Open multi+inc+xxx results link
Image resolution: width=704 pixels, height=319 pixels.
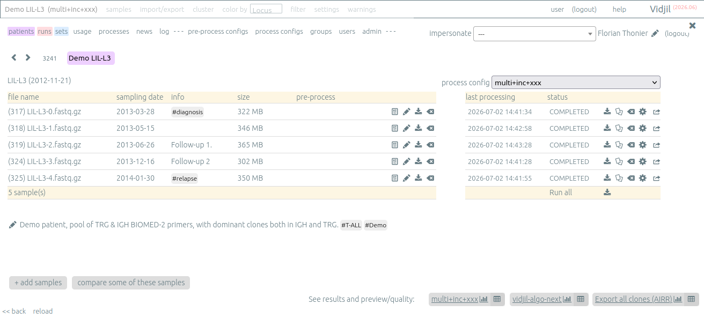pyautogui.click(x=454, y=299)
